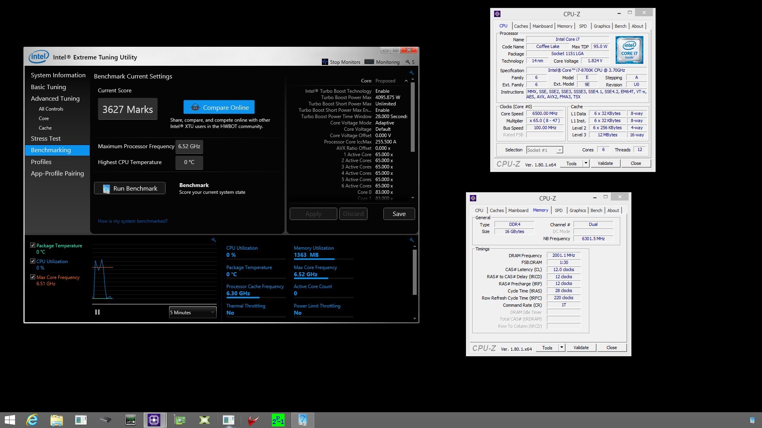
Task: Save the proposed core settings
Action: (399, 214)
